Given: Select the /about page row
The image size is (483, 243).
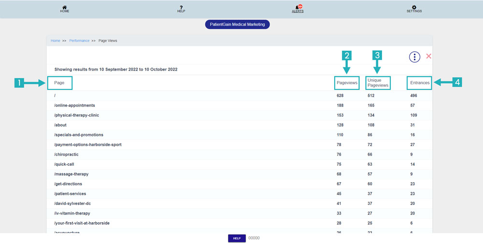Looking at the screenshot, I should [240, 125].
